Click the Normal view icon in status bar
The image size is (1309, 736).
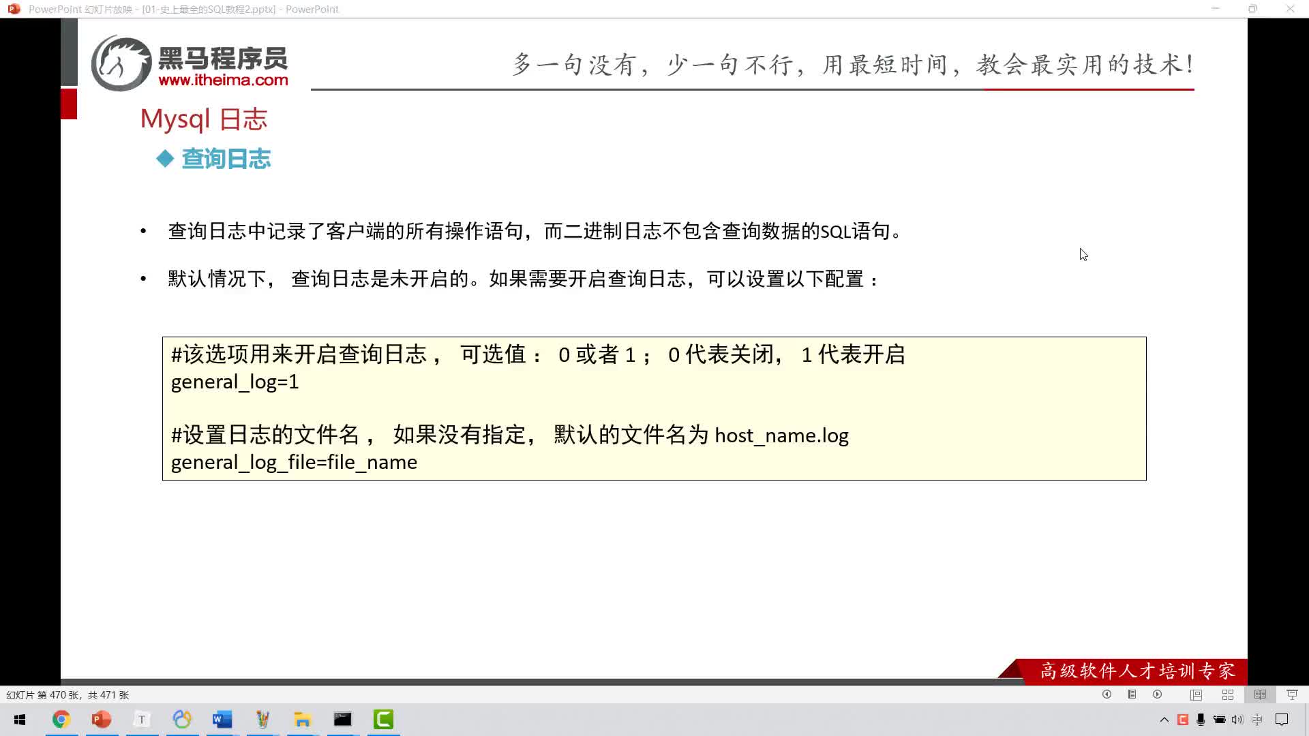[1196, 694]
